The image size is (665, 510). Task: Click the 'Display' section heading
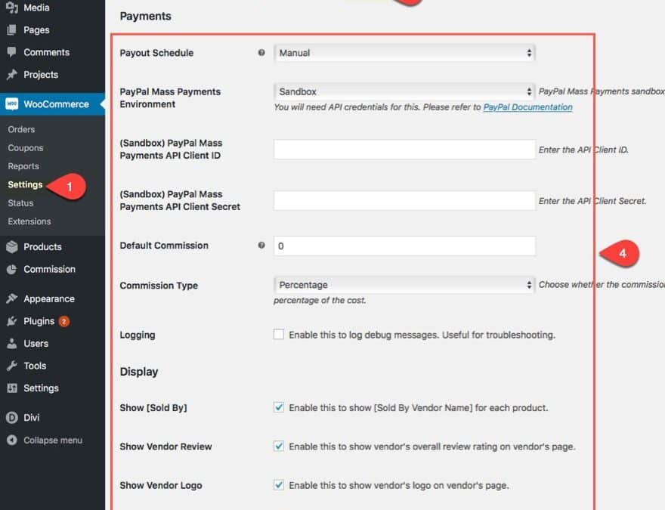(x=139, y=372)
